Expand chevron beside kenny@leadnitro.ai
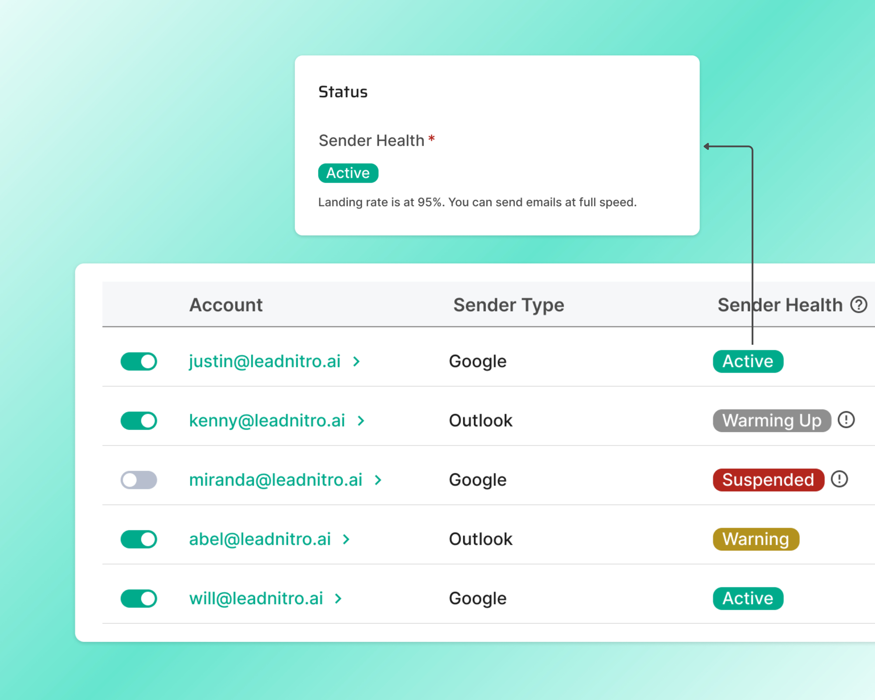Screen dimensions: 875x700 [x=361, y=421]
